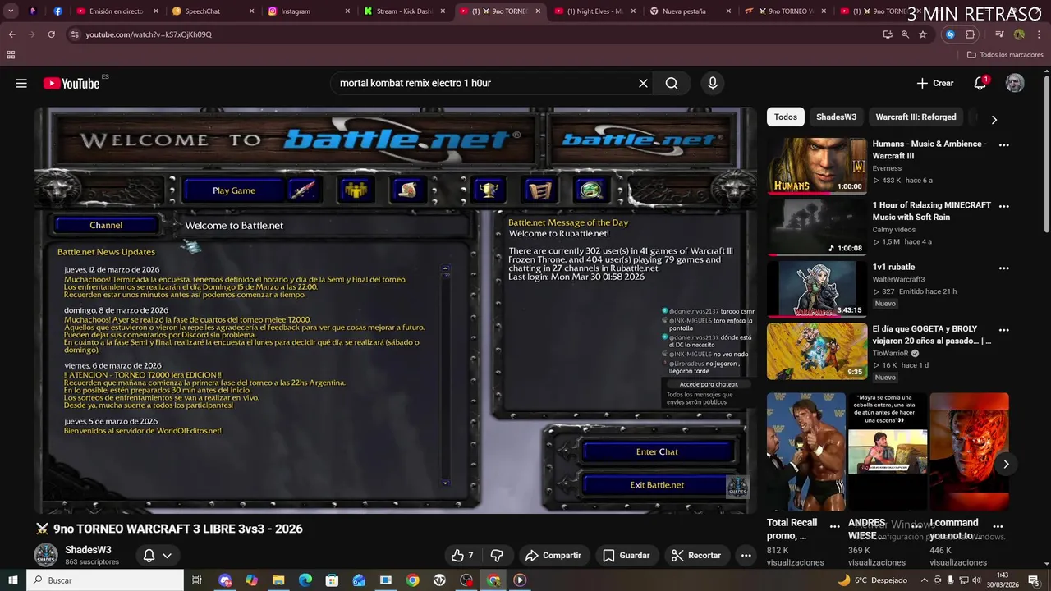Viewport: 1051px width, 591px height.
Task: Open options menu for ANDRES WIESE short
Action: (916, 526)
